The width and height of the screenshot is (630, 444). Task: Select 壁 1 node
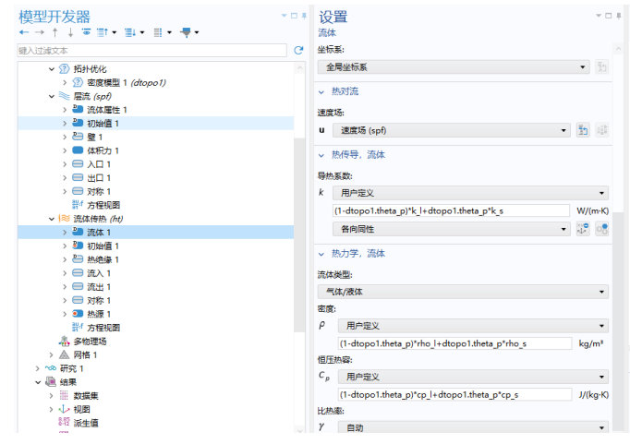tap(95, 137)
